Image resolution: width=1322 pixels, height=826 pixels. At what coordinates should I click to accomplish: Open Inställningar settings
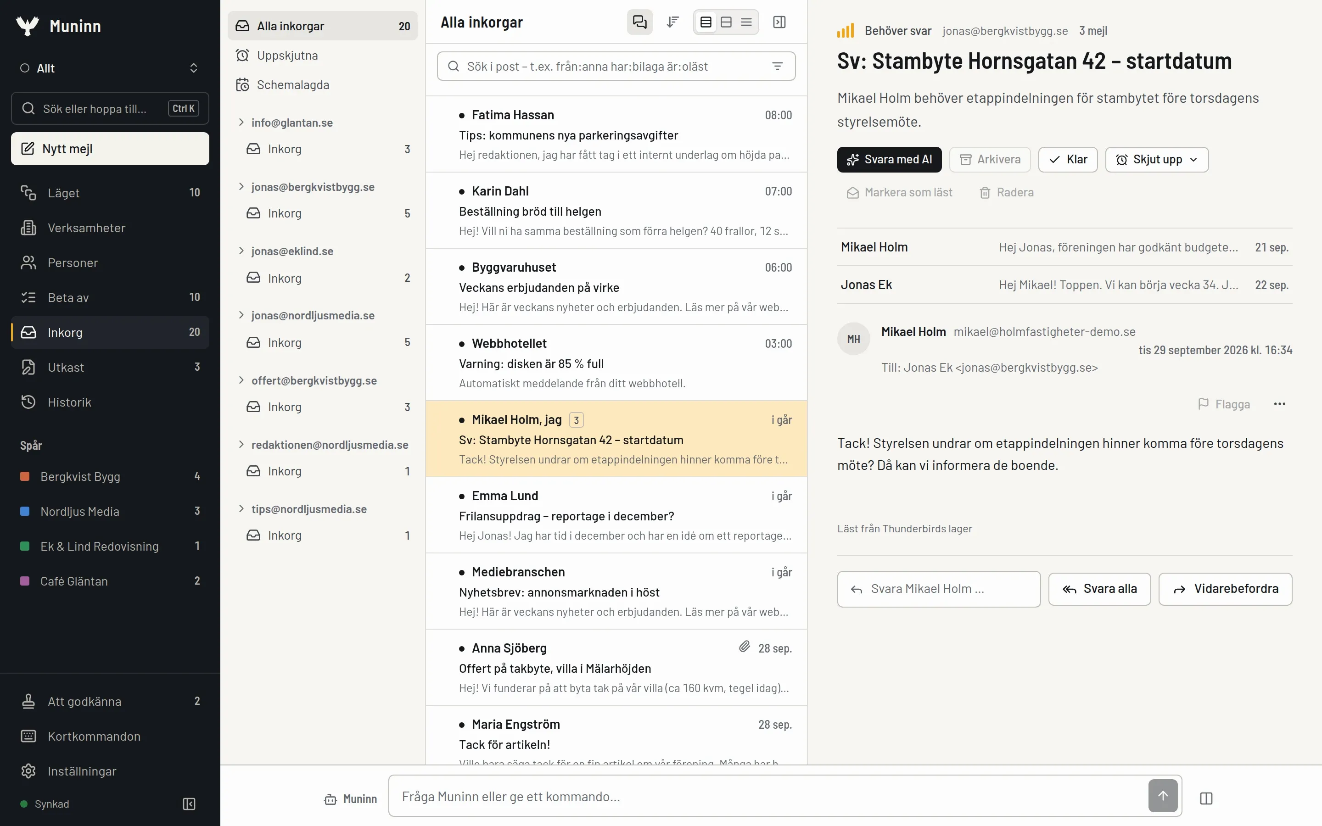pos(110,771)
